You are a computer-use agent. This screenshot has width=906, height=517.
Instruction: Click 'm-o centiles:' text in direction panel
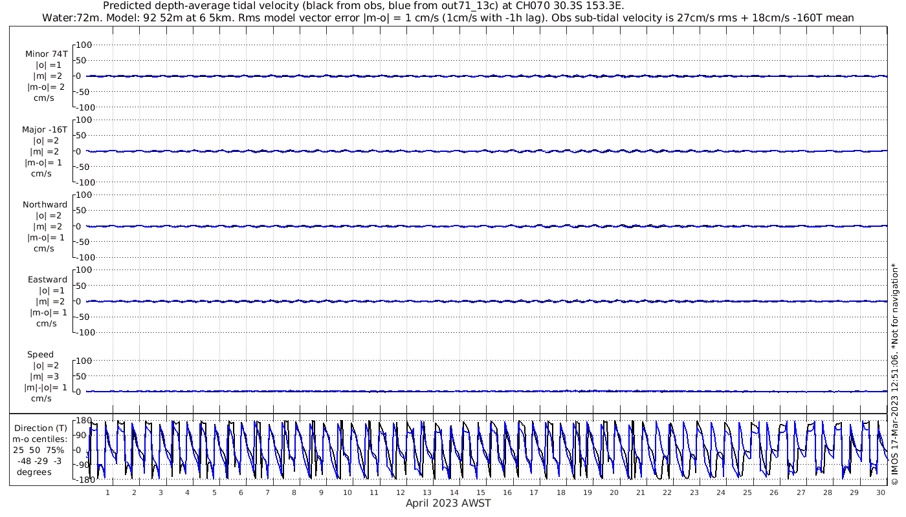point(39,439)
